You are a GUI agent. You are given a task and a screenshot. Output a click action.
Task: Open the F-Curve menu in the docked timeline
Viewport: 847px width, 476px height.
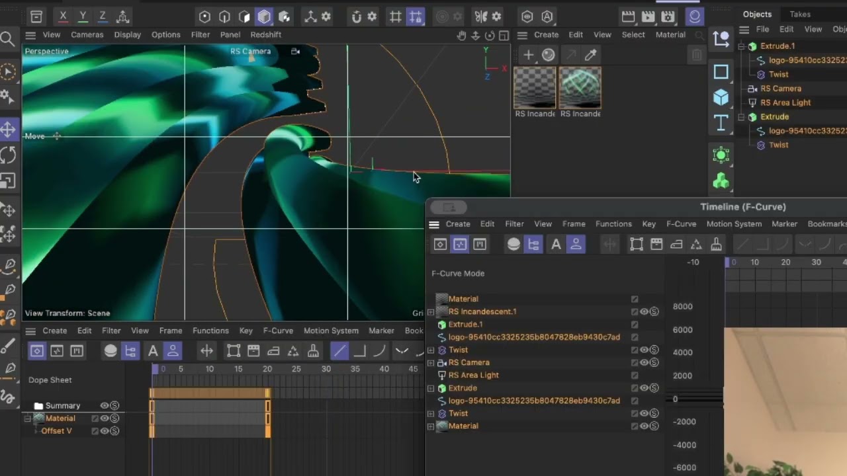point(278,331)
